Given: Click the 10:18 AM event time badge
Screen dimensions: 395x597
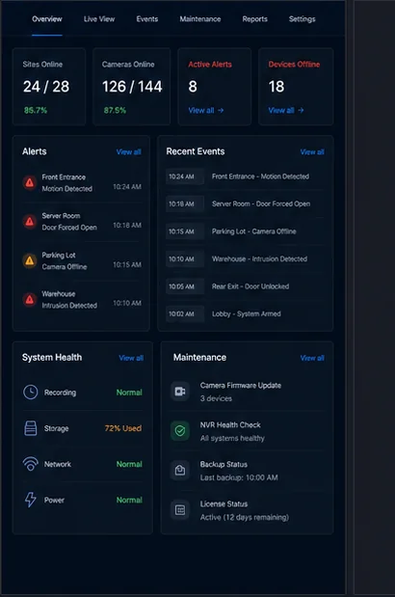Looking at the screenshot, I should point(185,204).
